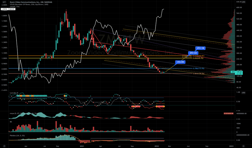Open timezone settings via the Z button

tap(4, 146)
